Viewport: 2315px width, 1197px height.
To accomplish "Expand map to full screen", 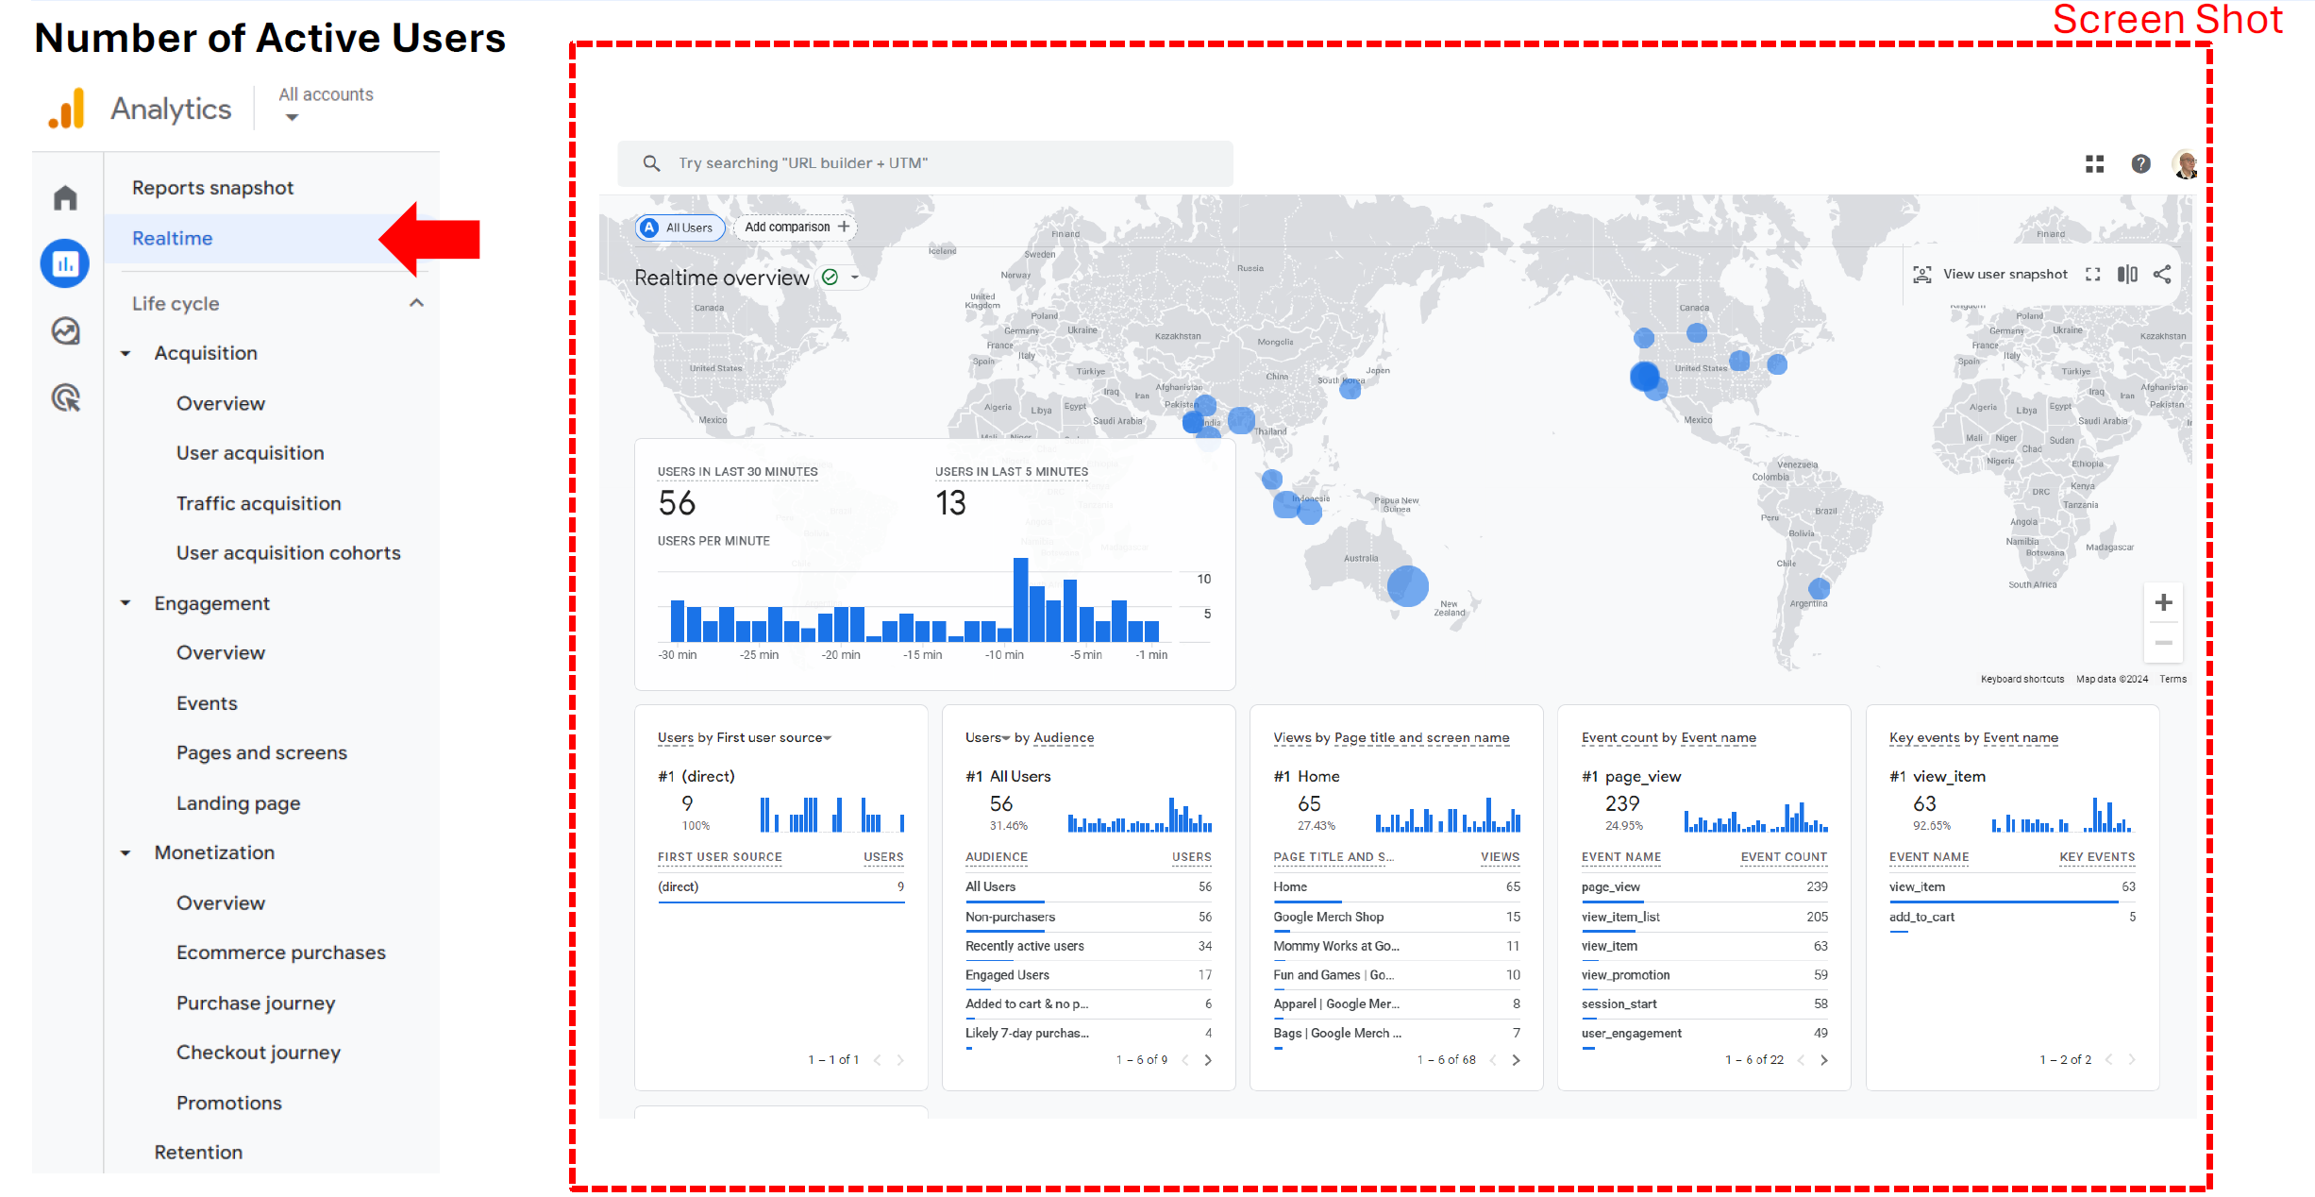I will pyautogui.click(x=2092, y=275).
